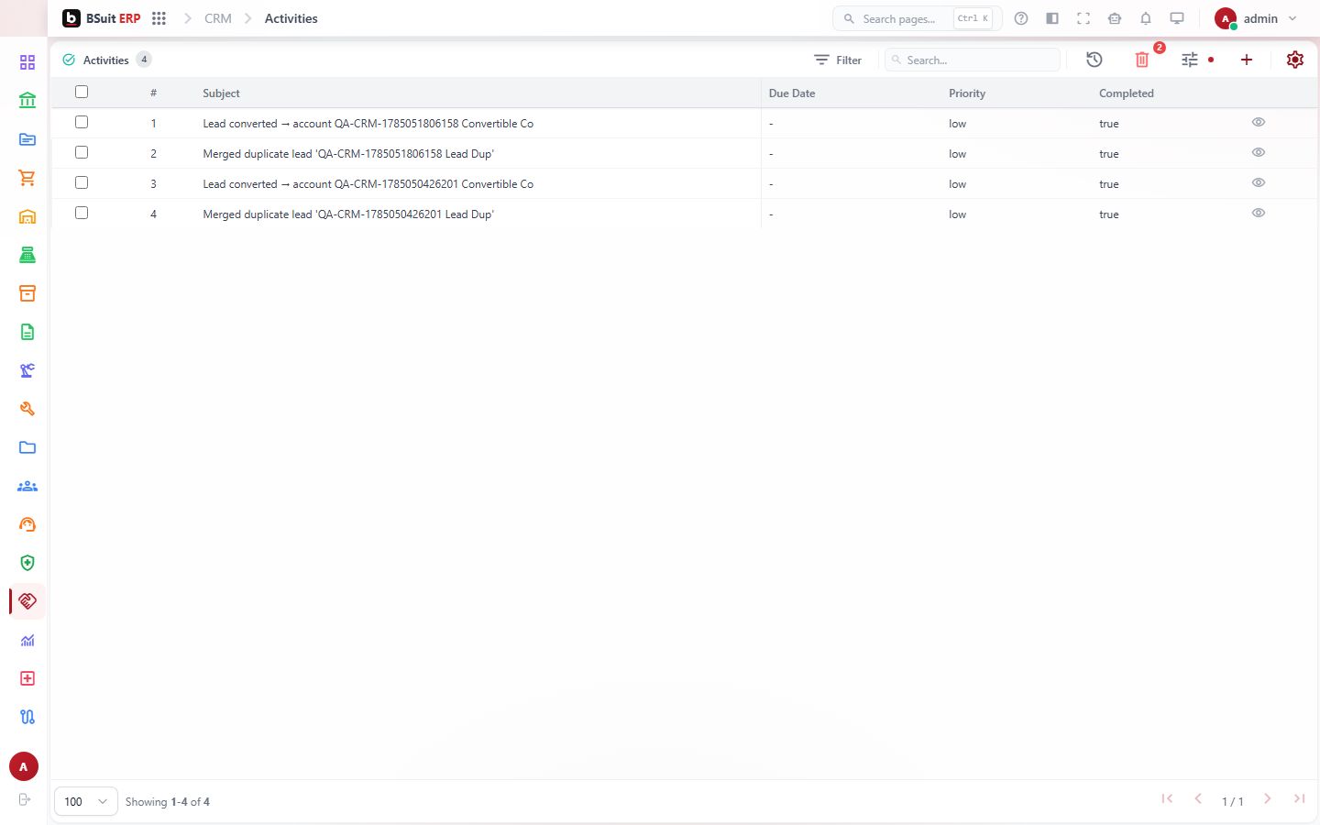The image size is (1320, 825).
Task: Focus the table Search field
Action: tap(973, 60)
